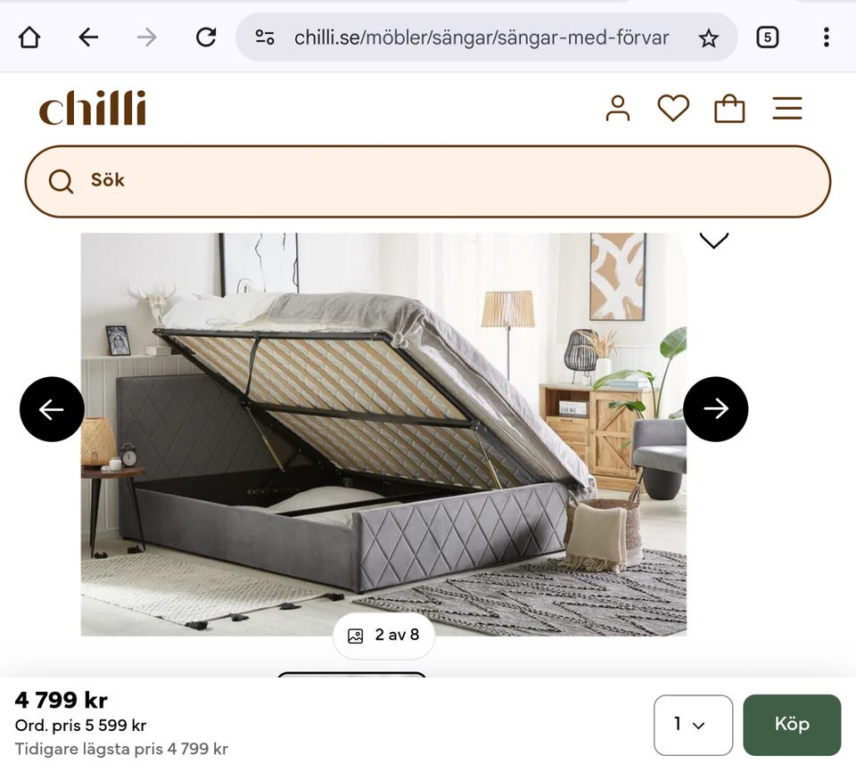
Task: Open the hamburger menu
Action: click(x=787, y=108)
